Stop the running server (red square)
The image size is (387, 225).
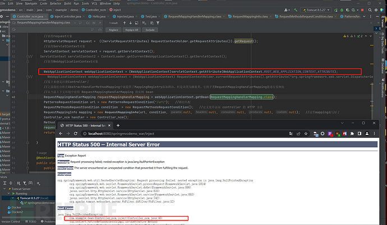point(362,10)
